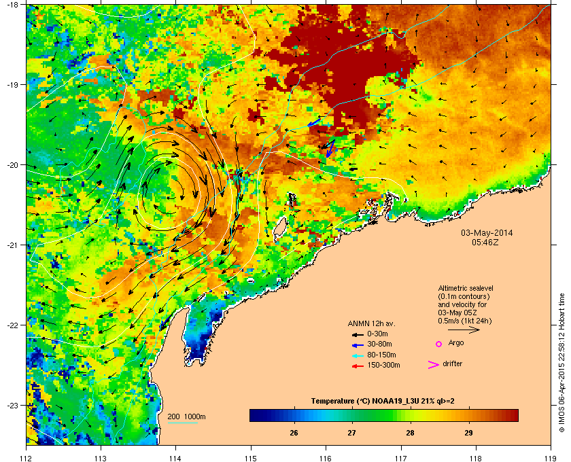Click the IMOS copyright timestamp text
The image size is (571, 462).
[562, 363]
